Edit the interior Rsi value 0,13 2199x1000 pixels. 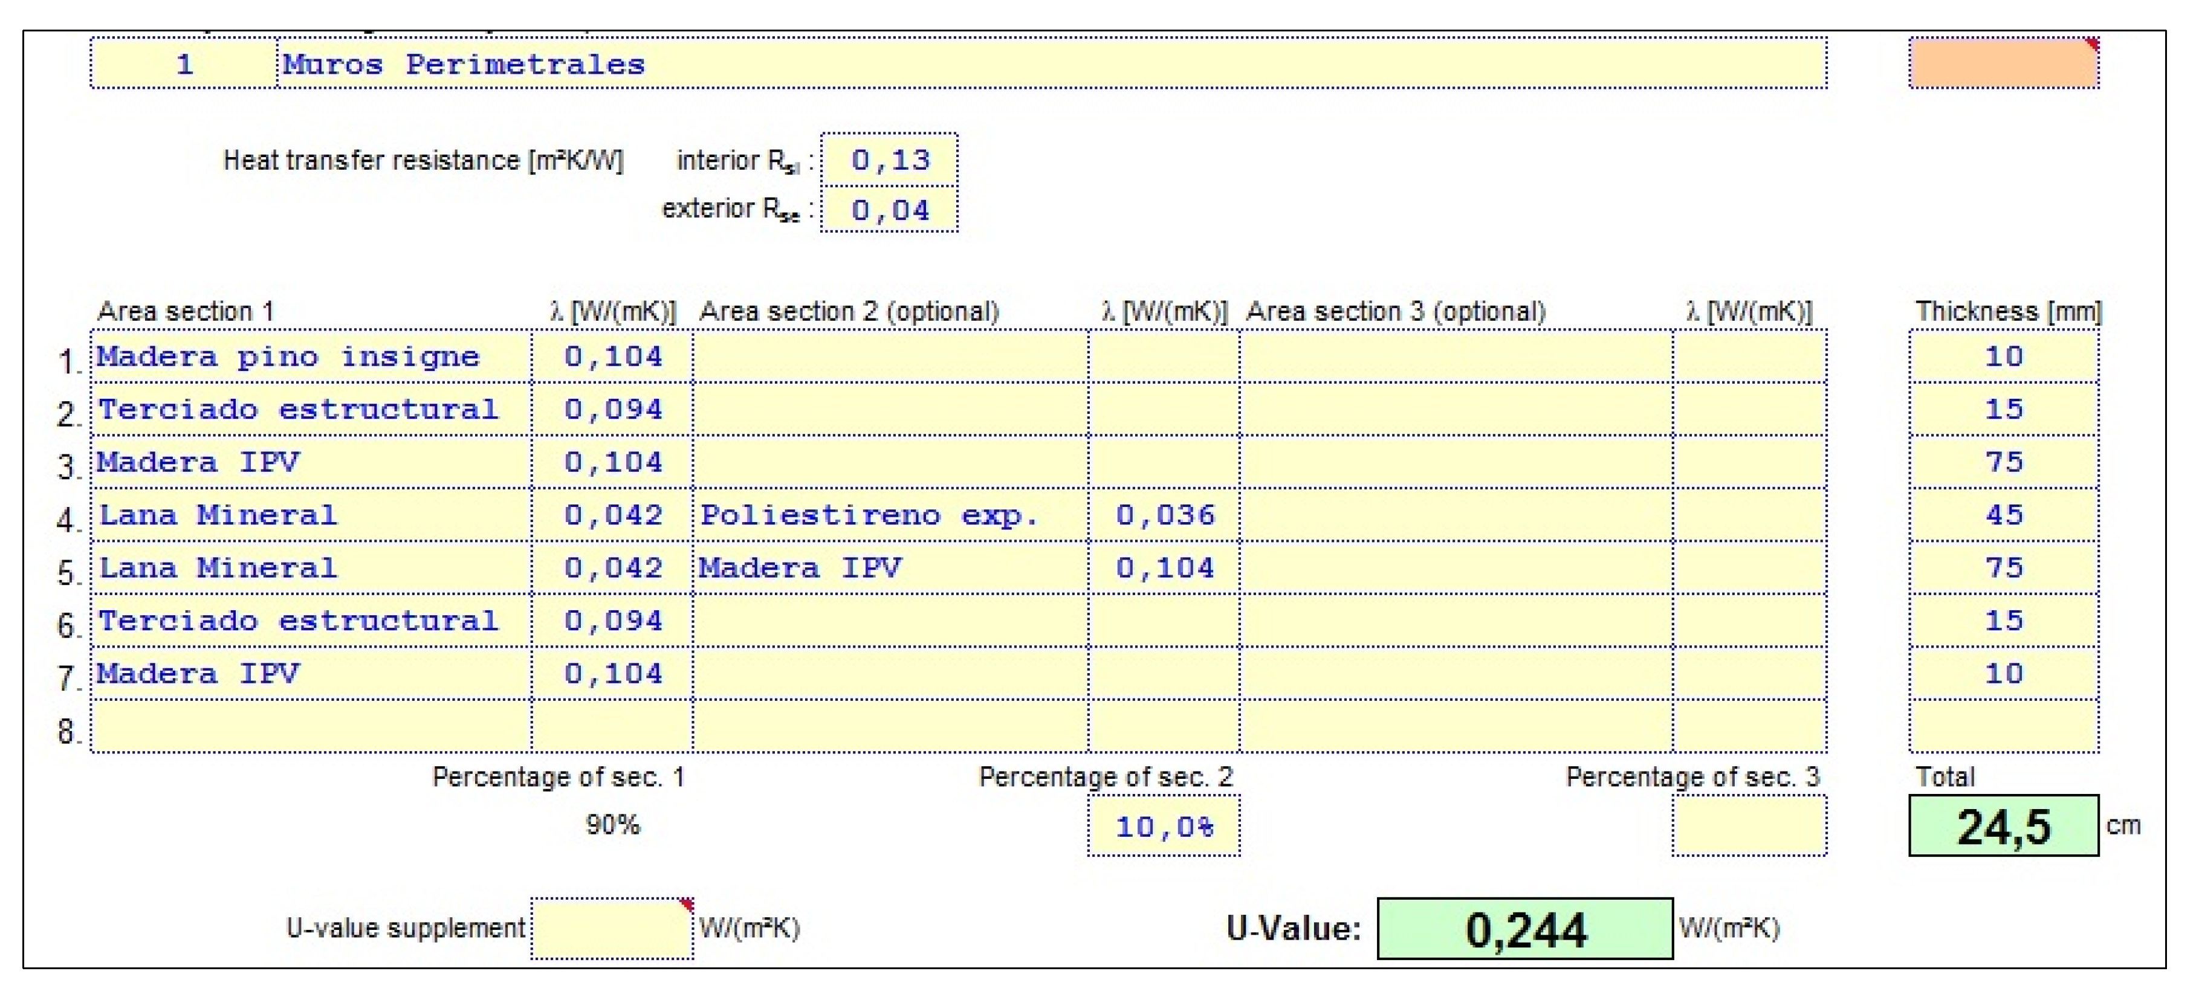(x=890, y=160)
